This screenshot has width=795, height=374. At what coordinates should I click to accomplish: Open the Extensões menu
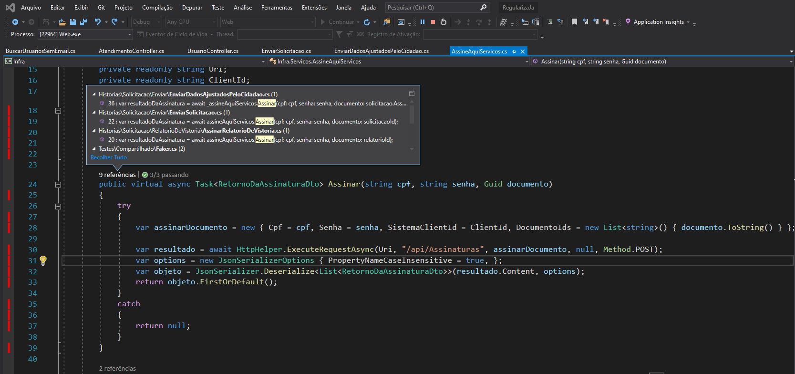(x=314, y=8)
